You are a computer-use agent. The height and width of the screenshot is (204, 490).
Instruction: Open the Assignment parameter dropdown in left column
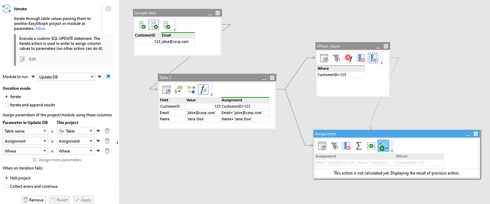[x=45, y=141]
